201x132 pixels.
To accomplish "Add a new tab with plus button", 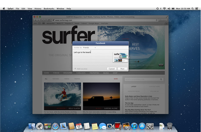I will tap(167, 24).
